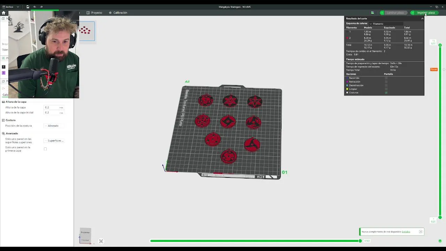The image size is (446, 251).
Task: Select filament 3 purple swatch in sidebar
Action: tap(3, 73)
